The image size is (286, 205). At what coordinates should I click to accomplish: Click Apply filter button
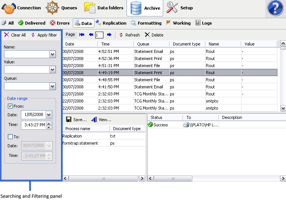44,35
